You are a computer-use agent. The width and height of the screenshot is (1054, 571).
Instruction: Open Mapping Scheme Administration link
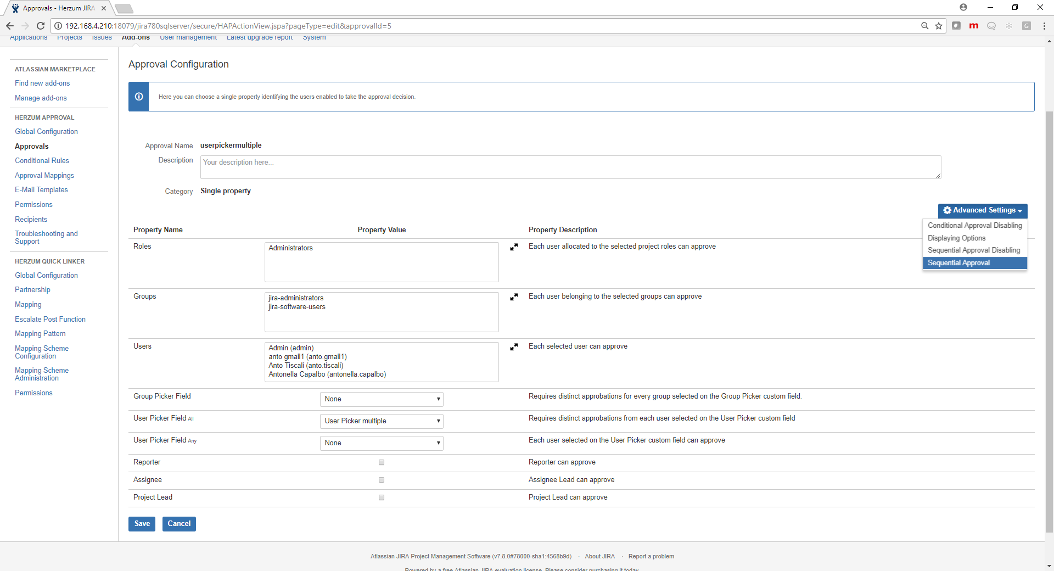pyautogui.click(x=42, y=374)
